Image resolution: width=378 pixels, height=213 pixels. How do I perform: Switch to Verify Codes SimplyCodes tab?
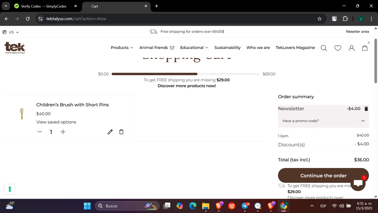pyautogui.click(x=44, y=6)
